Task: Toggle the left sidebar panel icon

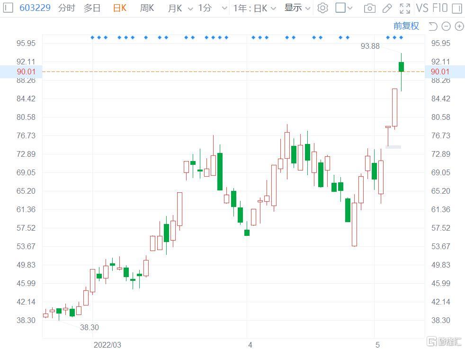Action: [8, 8]
